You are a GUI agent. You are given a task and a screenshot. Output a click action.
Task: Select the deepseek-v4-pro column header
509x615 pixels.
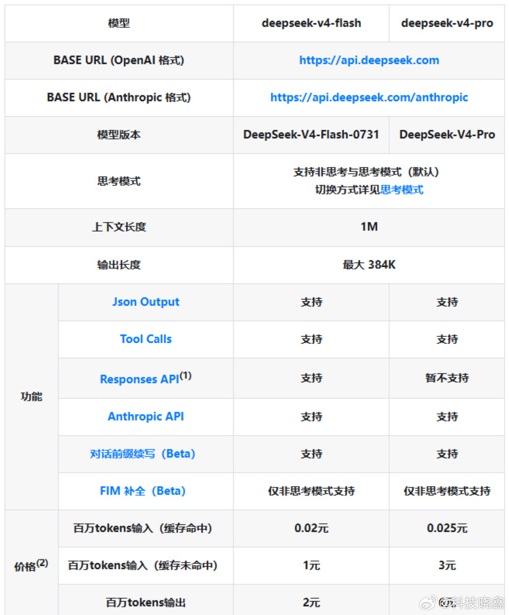[447, 23]
